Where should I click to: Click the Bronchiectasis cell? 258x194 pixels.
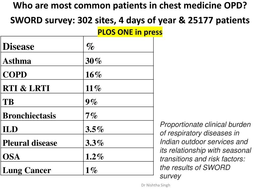pos(42,114)
